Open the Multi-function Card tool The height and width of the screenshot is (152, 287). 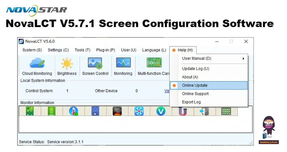pyautogui.click(x=153, y=66)
